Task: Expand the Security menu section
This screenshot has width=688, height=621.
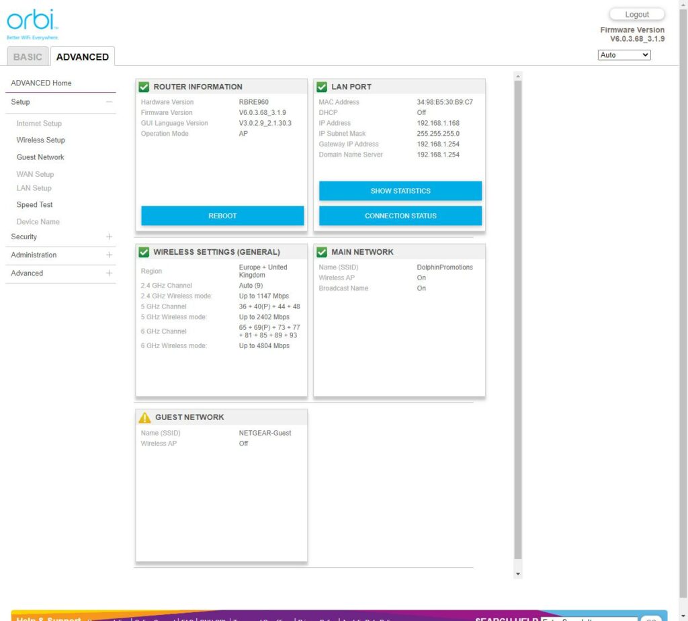Action: (109, 237)
